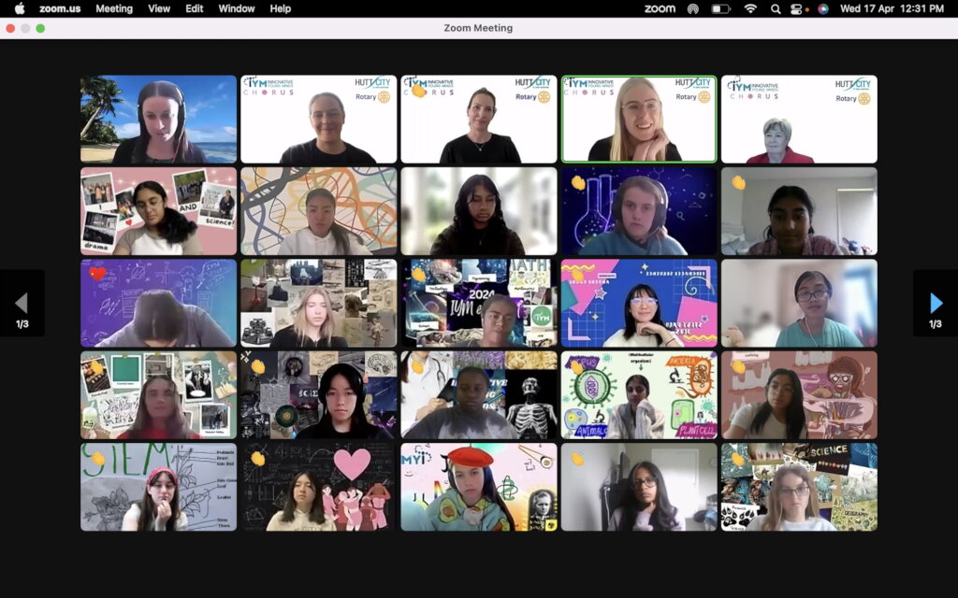Select participant with SCIENCE geography collage background
Image resolution: width=958 pixels, height=598 pixels.
799,487
